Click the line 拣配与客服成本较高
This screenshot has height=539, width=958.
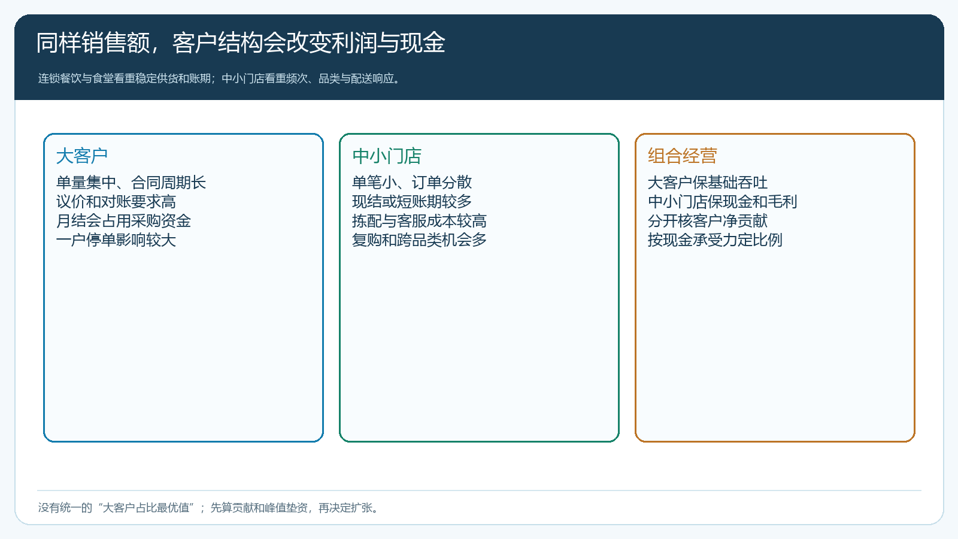click(x=419, y=221)
